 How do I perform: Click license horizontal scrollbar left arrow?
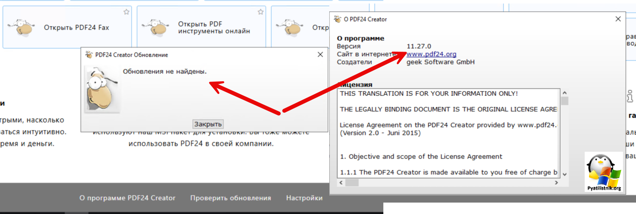pyautogui.click(x=341, y=182)
